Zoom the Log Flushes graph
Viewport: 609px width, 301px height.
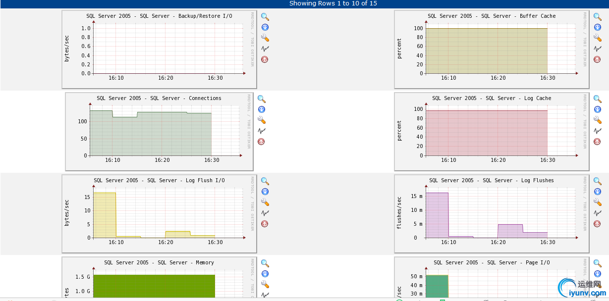tap(598, 181)
